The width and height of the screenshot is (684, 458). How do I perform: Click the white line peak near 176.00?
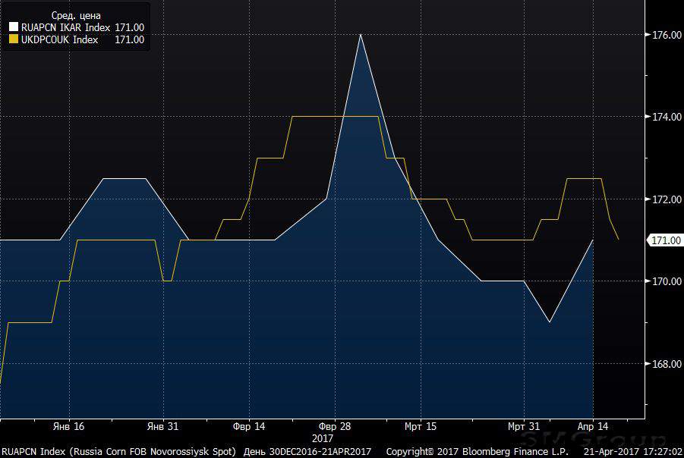click(x=360, y=35)
